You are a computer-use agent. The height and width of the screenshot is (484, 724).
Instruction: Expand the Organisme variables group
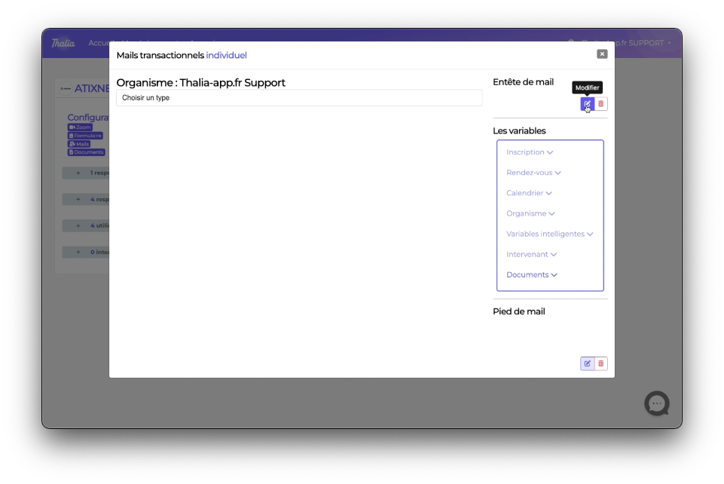coord(530,213)
